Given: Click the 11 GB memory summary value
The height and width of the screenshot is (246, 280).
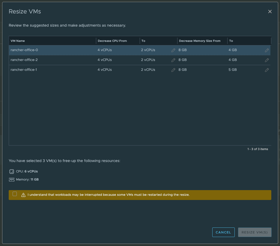Looking at the screenshot, I should [x=34, y=179].
